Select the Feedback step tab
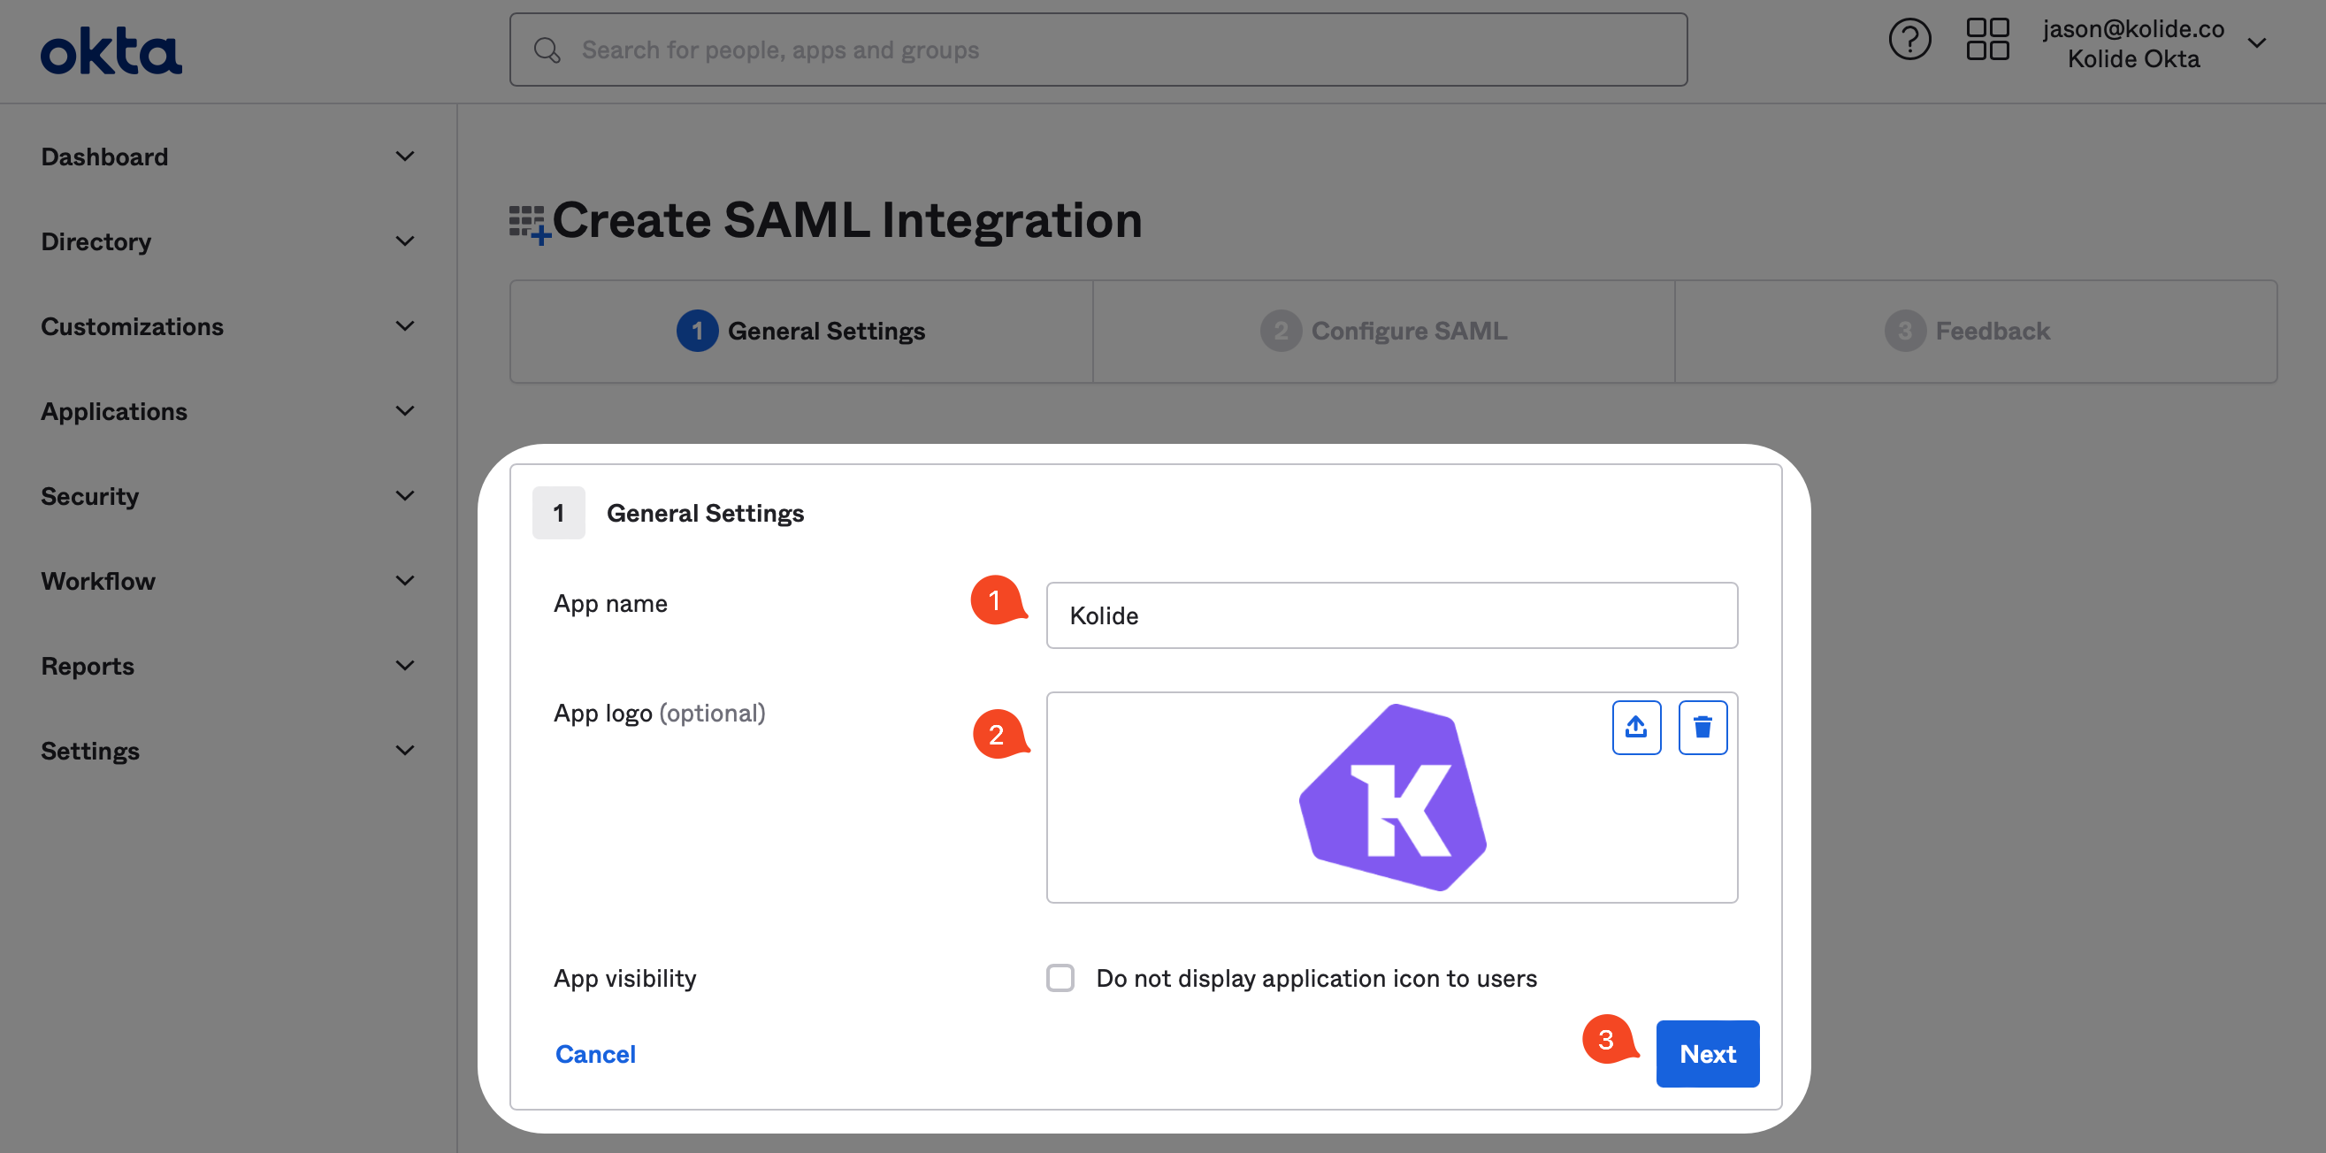Image resolution: width=2326 pixels, height=1153 pixels. (1969, 332)
